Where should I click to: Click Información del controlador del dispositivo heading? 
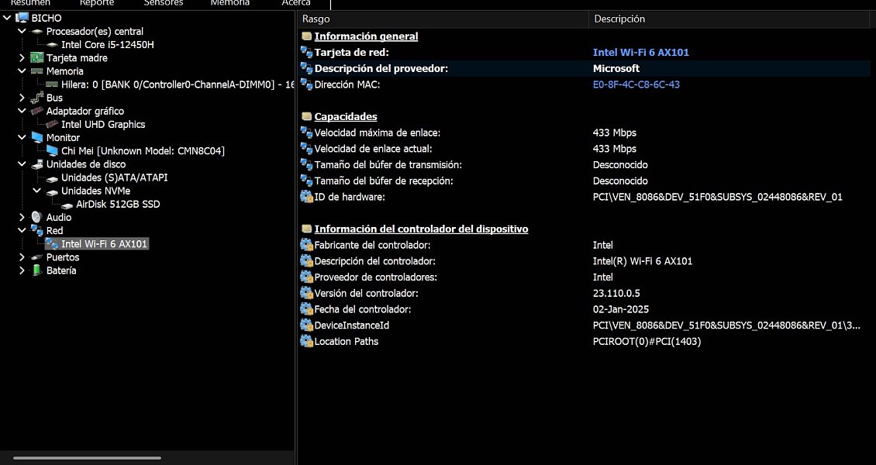[x=421, y=229]
